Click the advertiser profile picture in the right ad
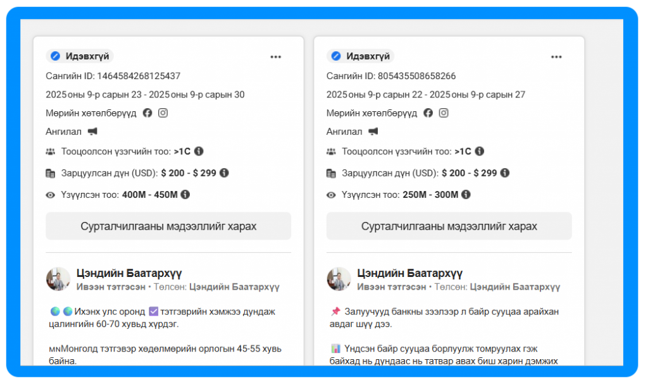648x387 pixels. pyautogui.click(x=339, y=279)
